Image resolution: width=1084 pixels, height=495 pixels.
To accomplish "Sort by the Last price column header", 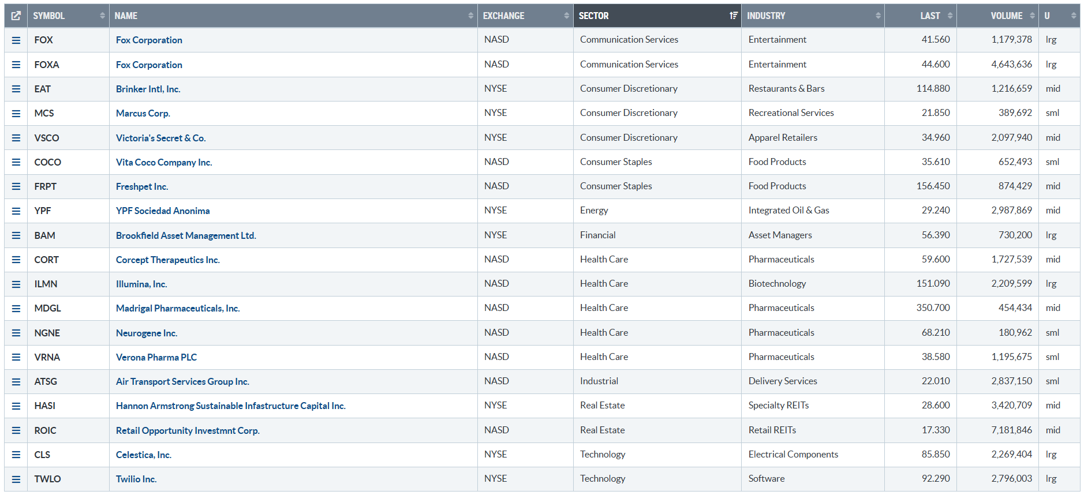I will pyautogui.click(x=930, y=16).
